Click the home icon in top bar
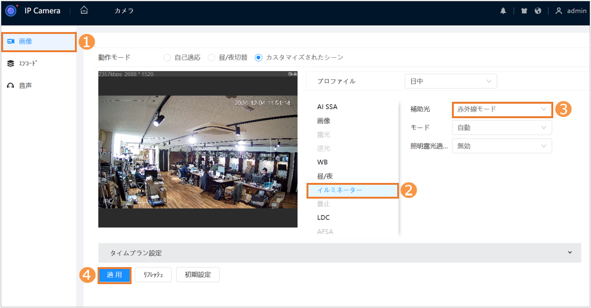The height and width of the screenshot is (308, 591). click(84, 11)
